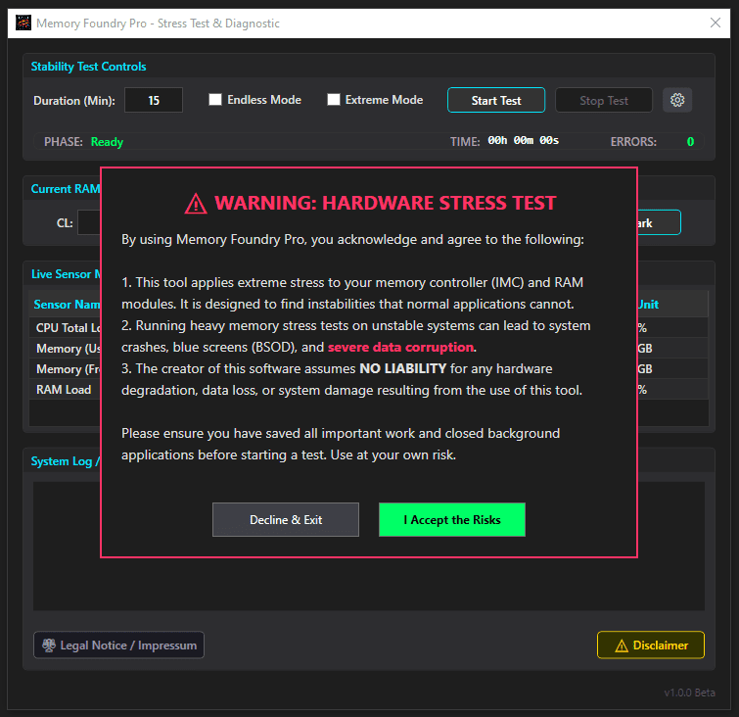
Task: Open the Disclaimer button
Action: (650, 645)
